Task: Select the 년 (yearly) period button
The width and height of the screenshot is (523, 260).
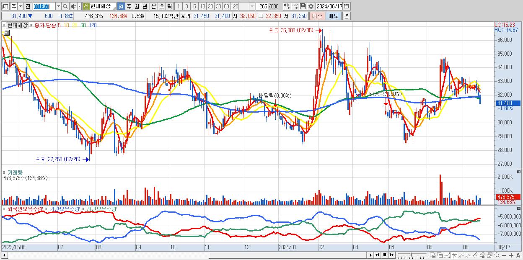Action: point(145,6)
